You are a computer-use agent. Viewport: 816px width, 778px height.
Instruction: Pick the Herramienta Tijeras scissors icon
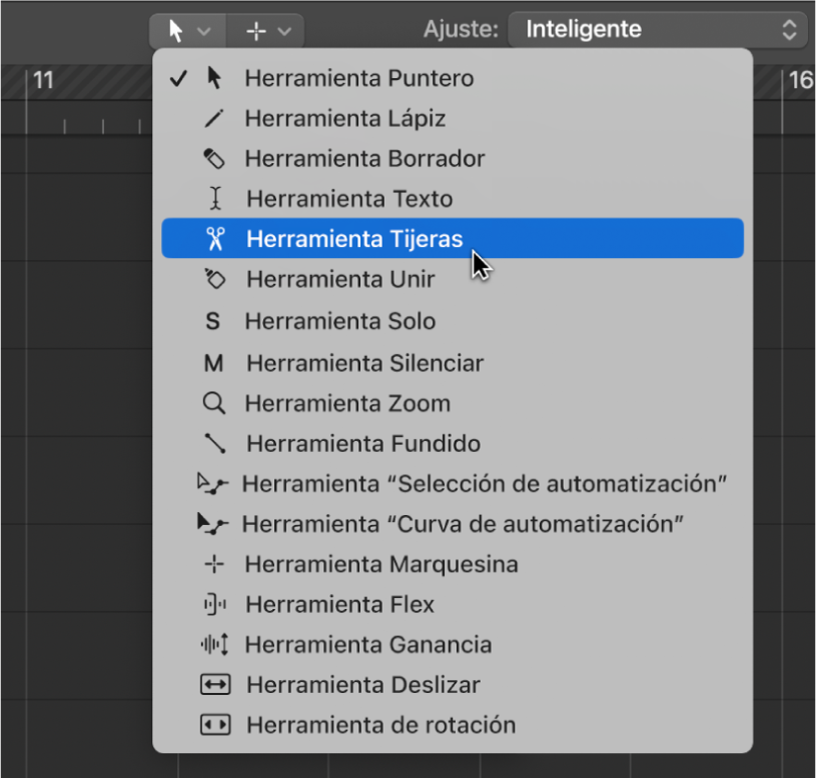tap(215, 239)
